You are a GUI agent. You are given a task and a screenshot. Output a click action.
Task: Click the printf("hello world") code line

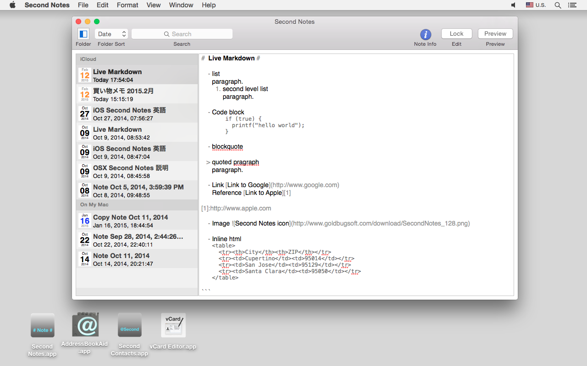coord(268,125)
